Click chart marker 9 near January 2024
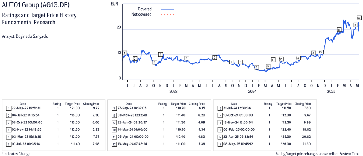The width and height of the screenshot is (363, 156). click(x=257, y=67)
